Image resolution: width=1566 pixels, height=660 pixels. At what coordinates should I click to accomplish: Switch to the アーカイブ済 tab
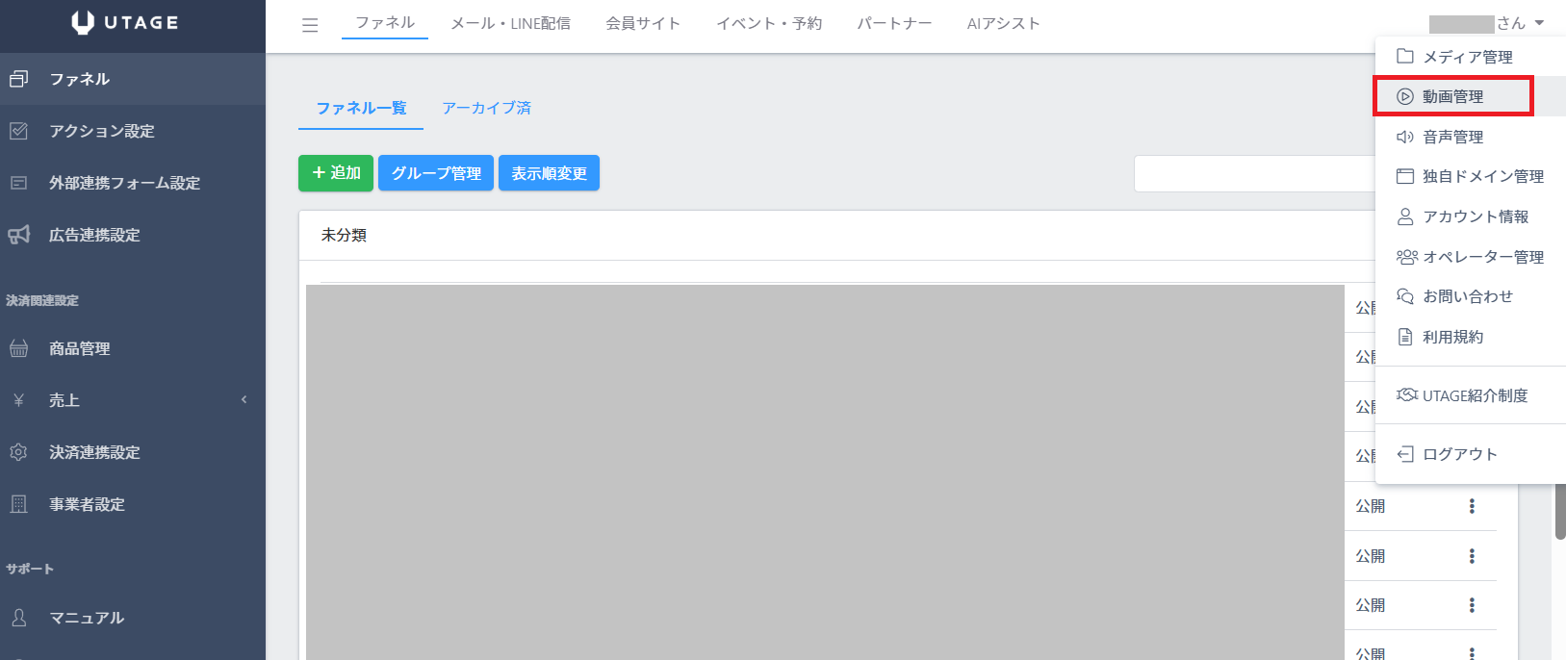pos(486,108)
